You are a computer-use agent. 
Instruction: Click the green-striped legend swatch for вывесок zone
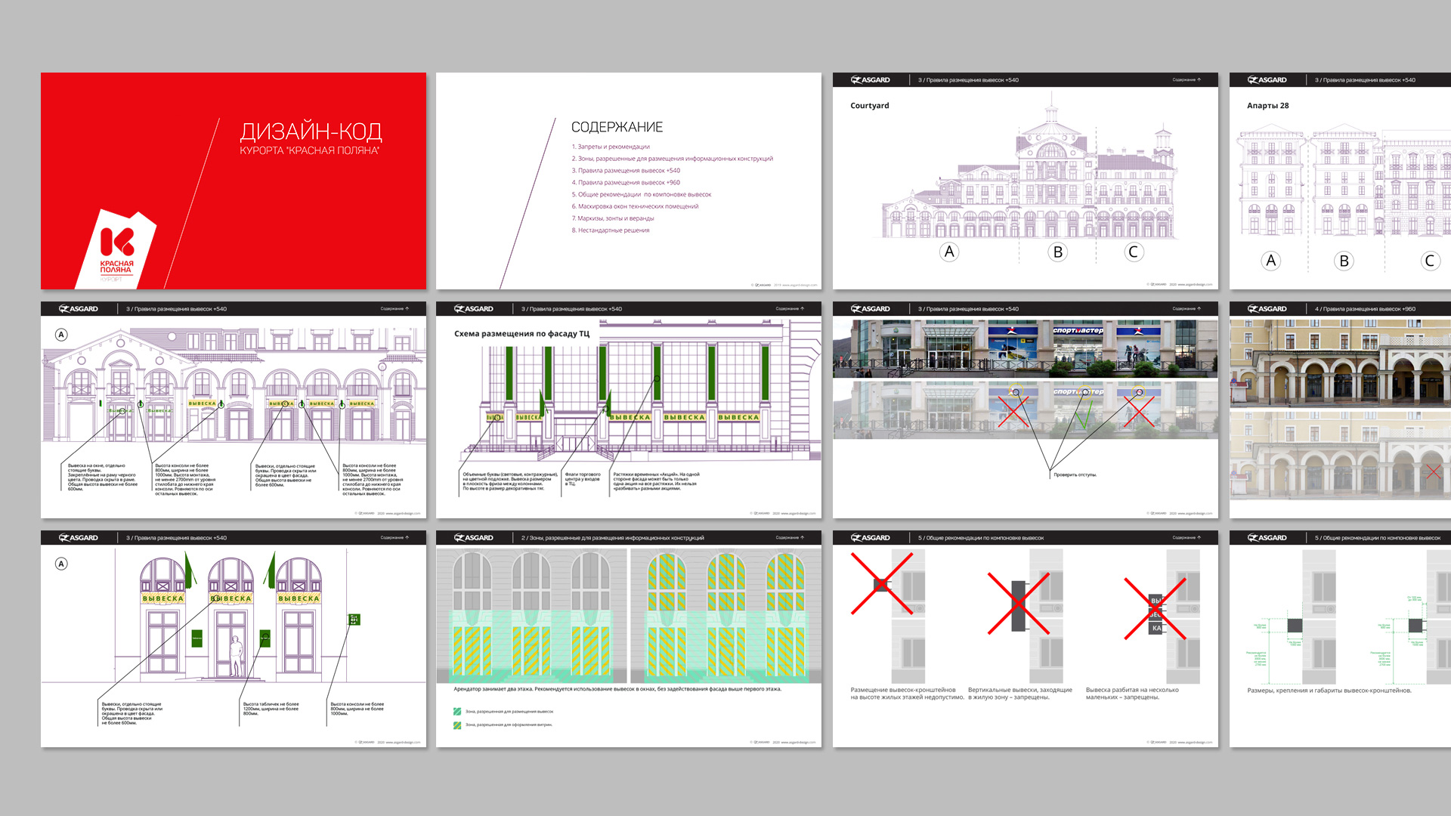point(457,712)
